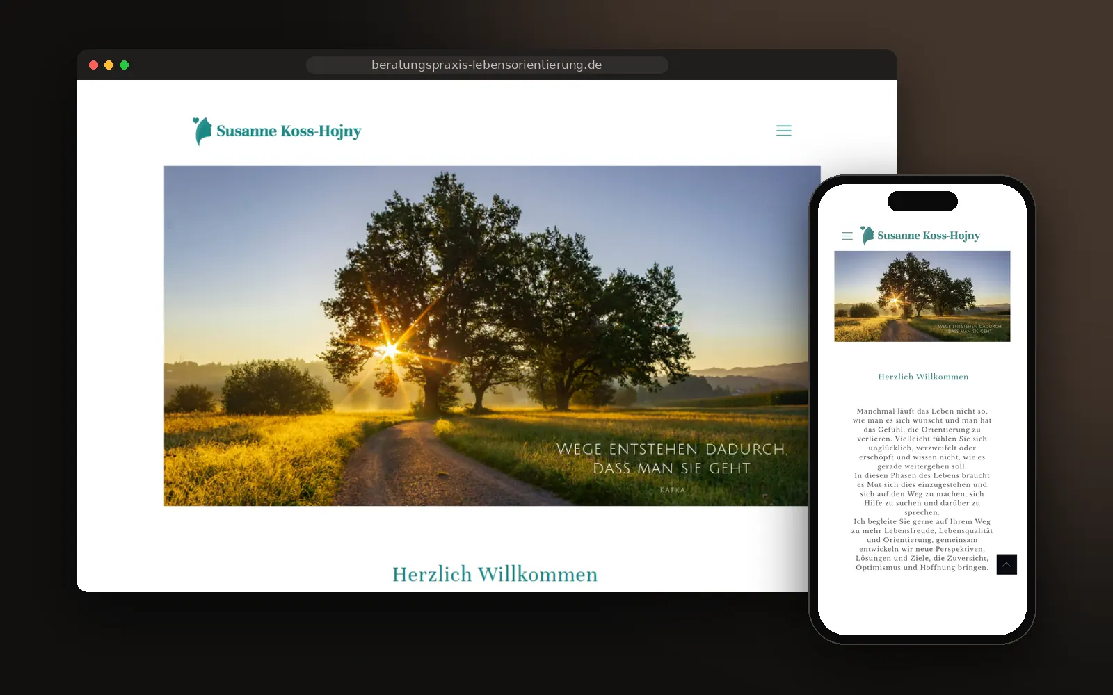Screen dimensions: 1113x695
Task: Tap the face silhouette logo icon on phone
Action: pyautogui.click(x=867, y=236)
